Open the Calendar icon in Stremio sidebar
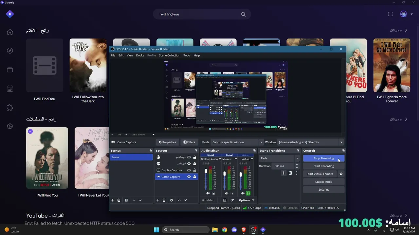 (x=10, y=88)
